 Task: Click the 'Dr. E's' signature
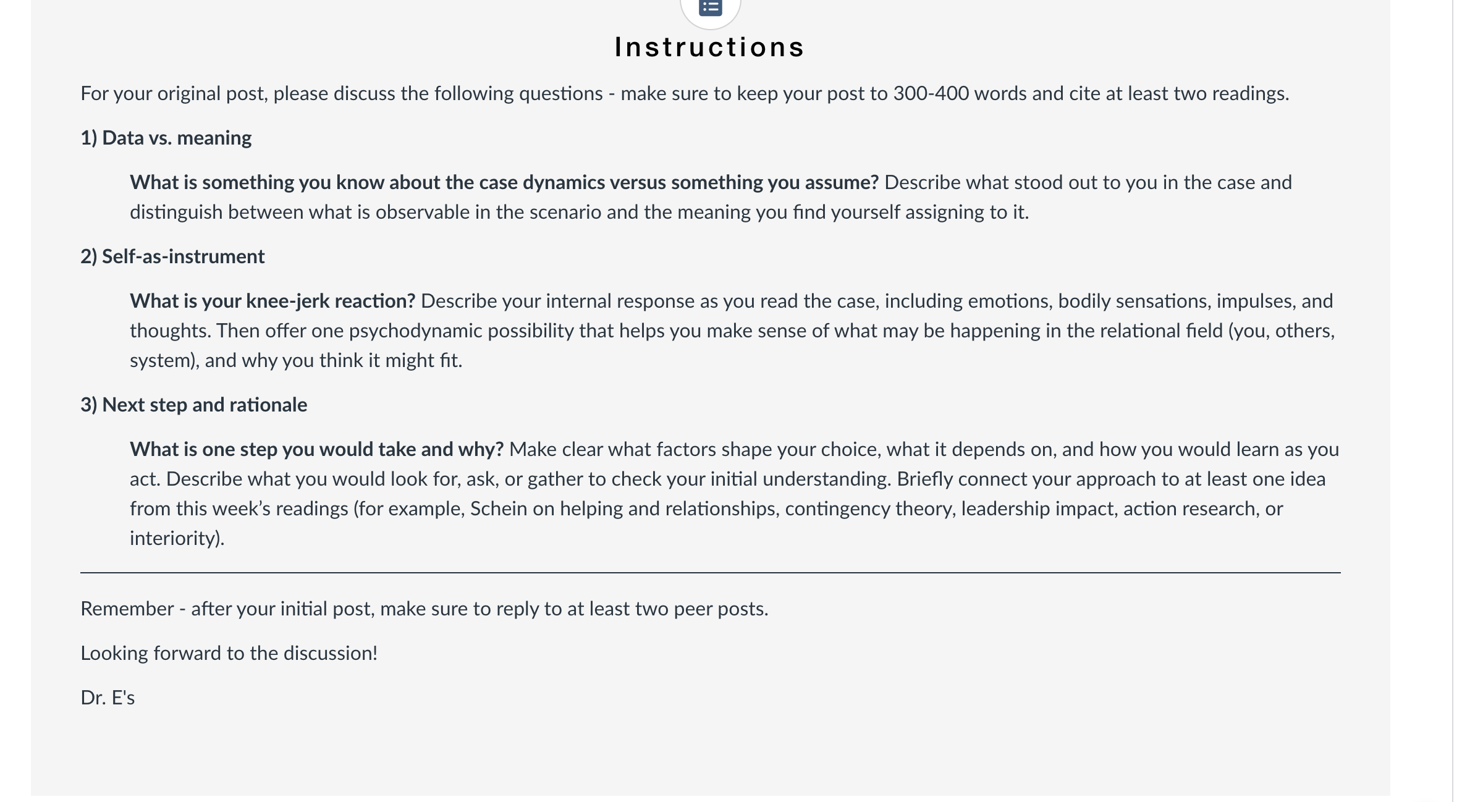tap(108, 698)
